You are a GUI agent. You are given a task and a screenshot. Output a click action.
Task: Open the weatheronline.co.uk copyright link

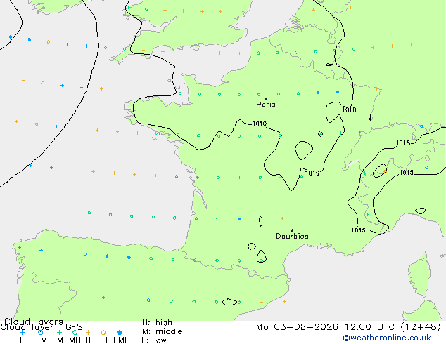click(x=387, y=338)
